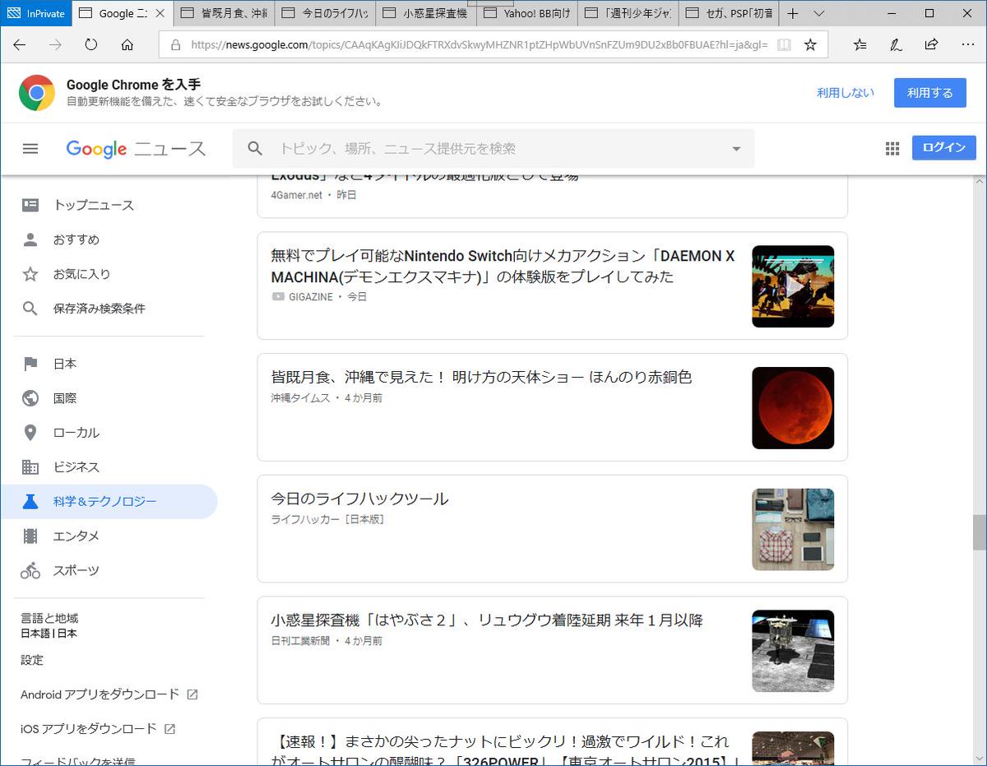
Task: Toggle reading view icon in address bar
Action: point(784,45)
